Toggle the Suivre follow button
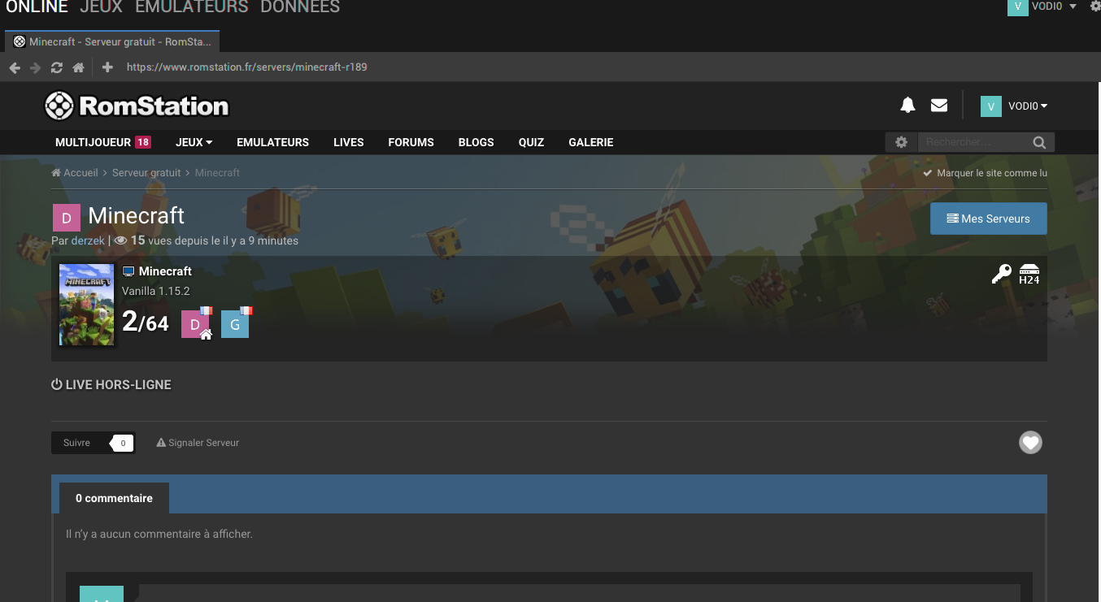 (77, 443)
